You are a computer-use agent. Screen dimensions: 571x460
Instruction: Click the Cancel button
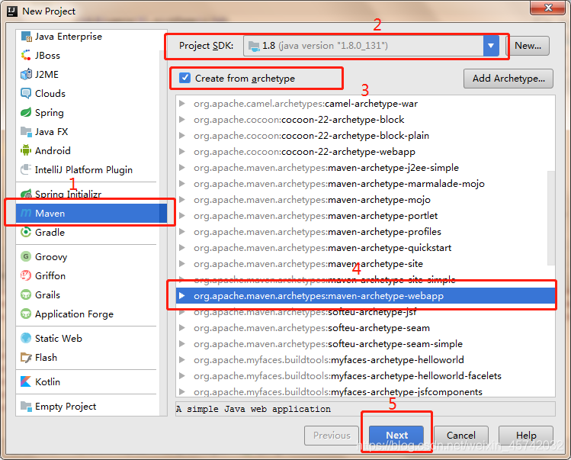(461, 436)
